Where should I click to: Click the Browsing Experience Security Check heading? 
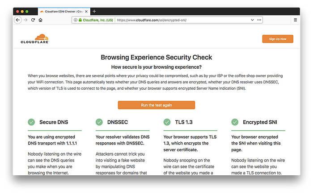[x=156, y=58]
